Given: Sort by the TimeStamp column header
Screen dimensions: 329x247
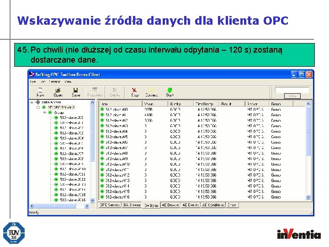Looking at the screenshot, I should [207, 104].
